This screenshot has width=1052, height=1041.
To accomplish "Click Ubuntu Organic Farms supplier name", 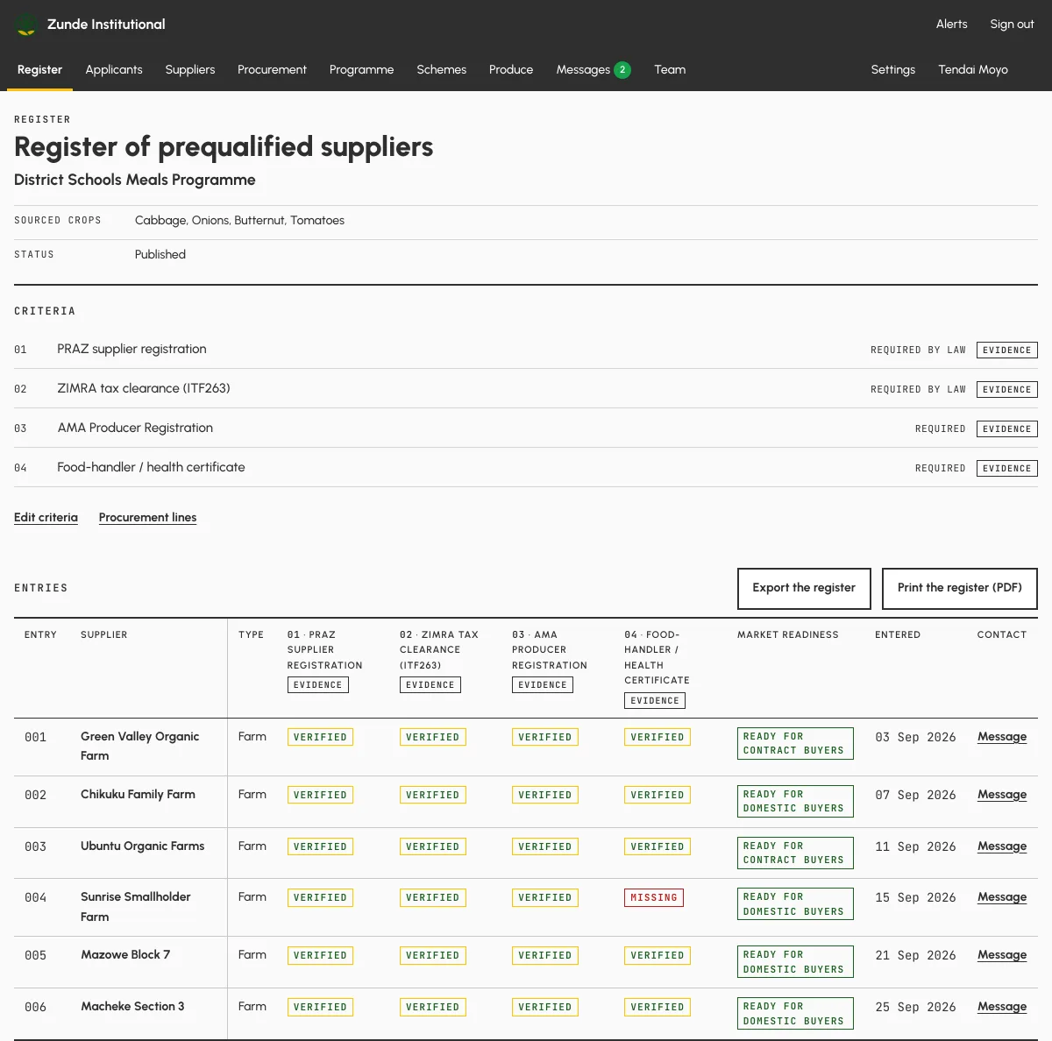I will [x=142, y=846].
